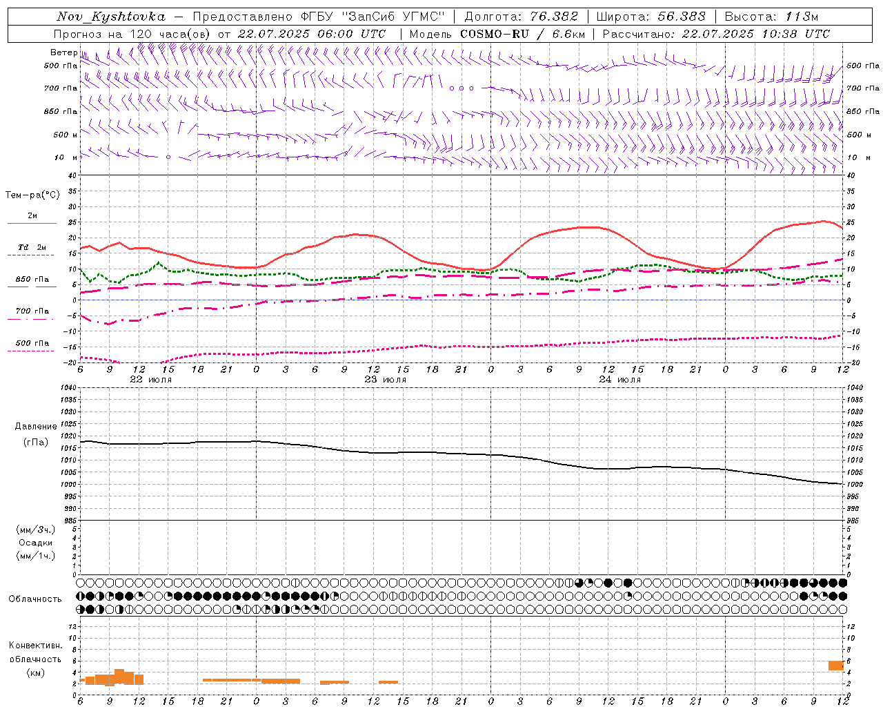
Task: Click the Осадки precipitation label
Action: [x=36, y=543]
